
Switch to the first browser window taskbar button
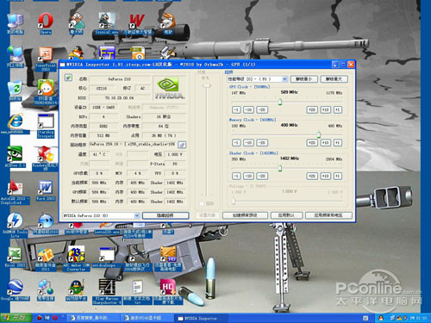pos(92,318)
